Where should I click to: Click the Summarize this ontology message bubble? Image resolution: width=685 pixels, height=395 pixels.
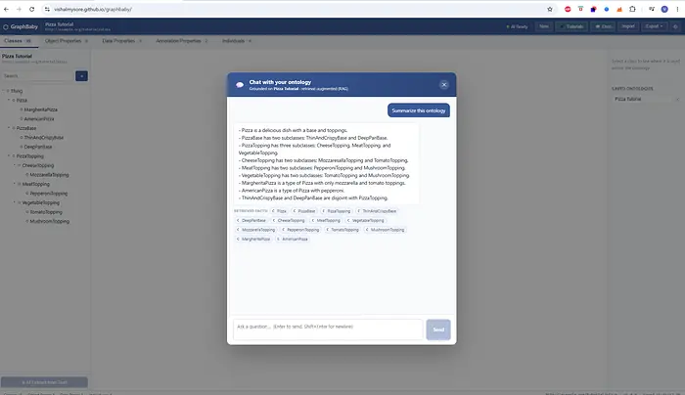pos(419,110)
